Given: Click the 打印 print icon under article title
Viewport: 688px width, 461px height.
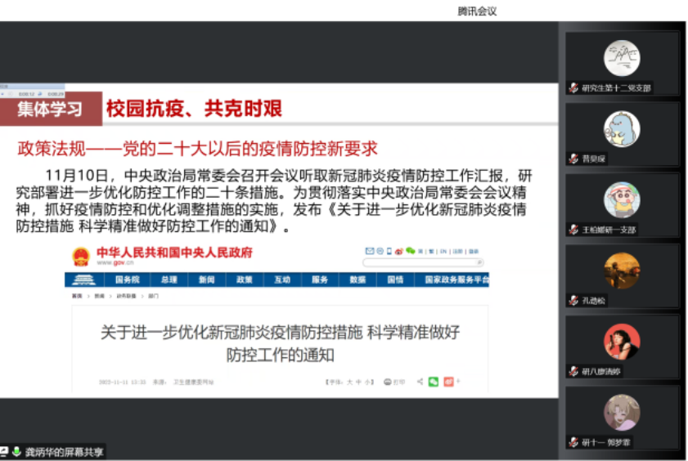Looking at the screenshot, I should pyautogui.click(x=396, y=382).
